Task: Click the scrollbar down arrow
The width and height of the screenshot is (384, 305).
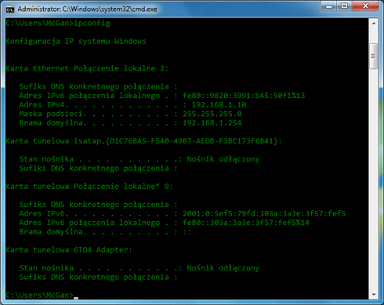Action: click(x=374, y=295)
